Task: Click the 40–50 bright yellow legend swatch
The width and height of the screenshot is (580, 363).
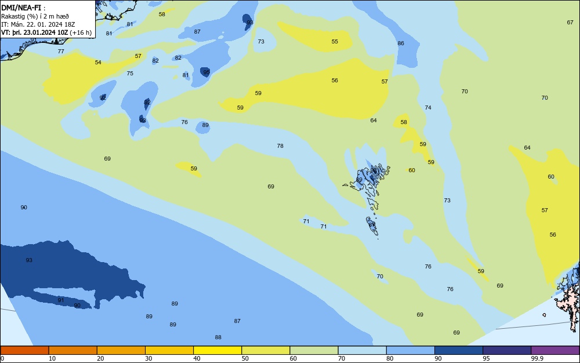Action: click(217, 350)
